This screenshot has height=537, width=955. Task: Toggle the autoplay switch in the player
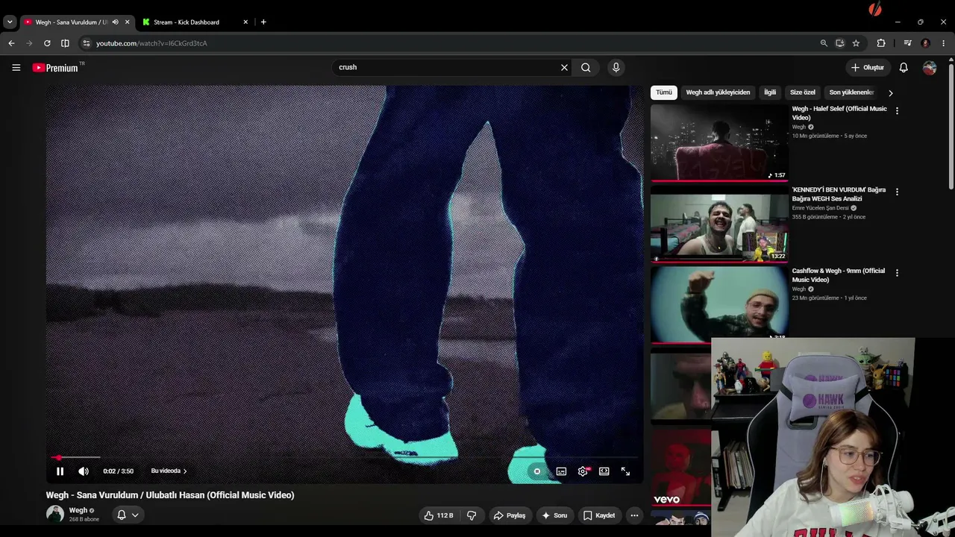point(536,471)
